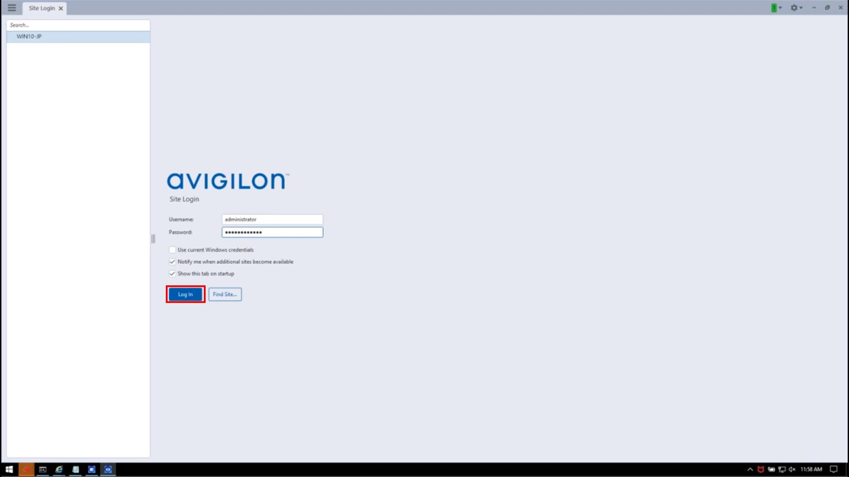This screenshot has width=849, height=477.
Task: Uncheck Use current Windows credentials
Action: point(172,250)
